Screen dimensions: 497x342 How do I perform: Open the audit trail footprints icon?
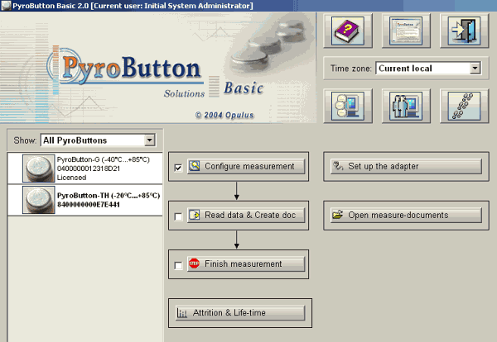[x=465, y=106]
